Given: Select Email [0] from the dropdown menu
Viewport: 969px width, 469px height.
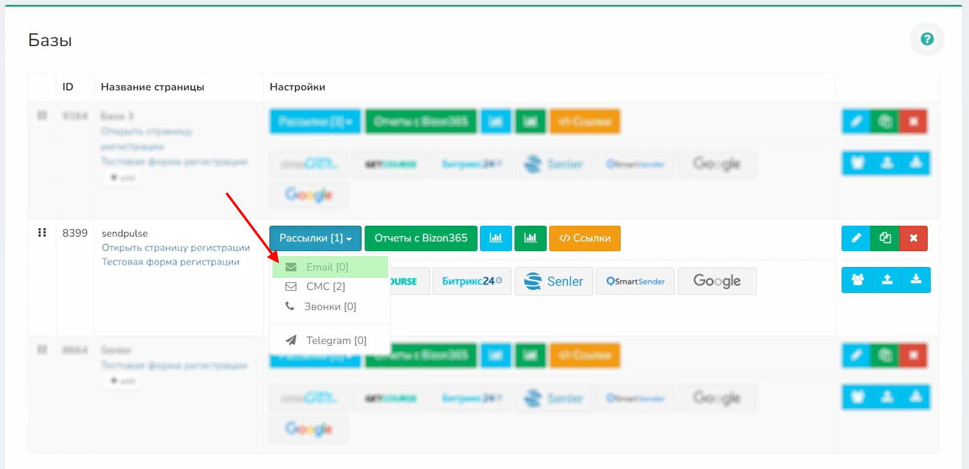Looking at the screenshot, I should pyautogui.click(x=327, y=267).
